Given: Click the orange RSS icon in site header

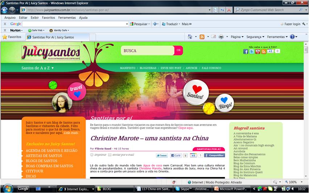Looking at the screenshot, I should 264,52.
